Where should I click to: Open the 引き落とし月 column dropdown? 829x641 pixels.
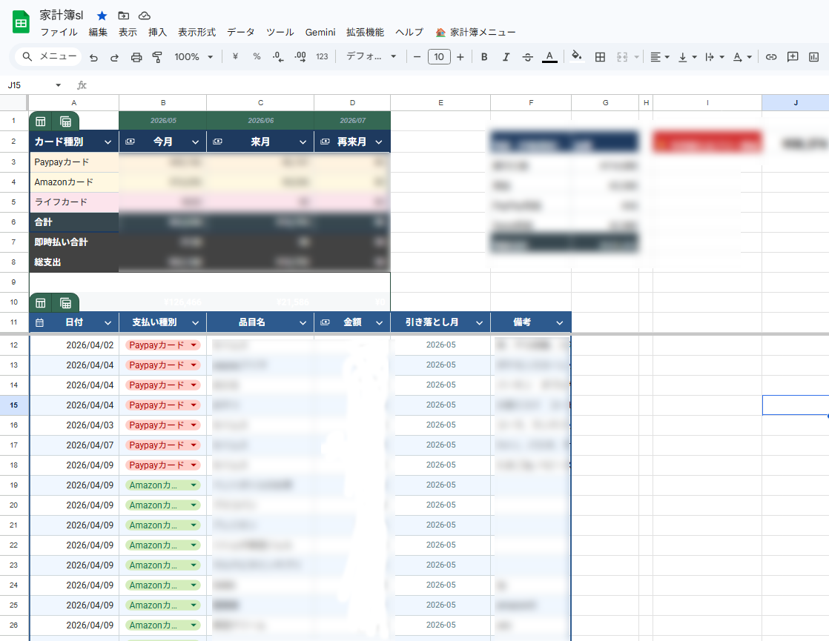tap(479, 322)
